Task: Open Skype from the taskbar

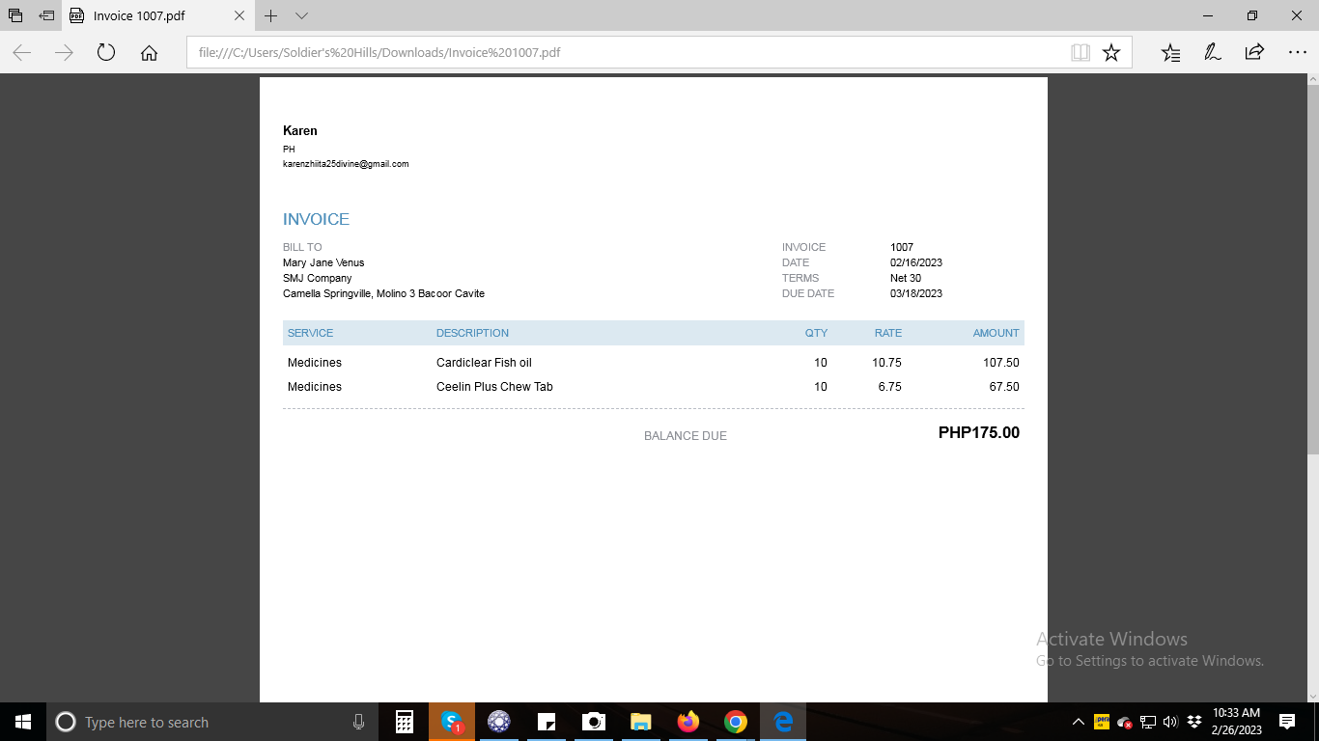Action: pyautogui.click(x=451, y=722)
